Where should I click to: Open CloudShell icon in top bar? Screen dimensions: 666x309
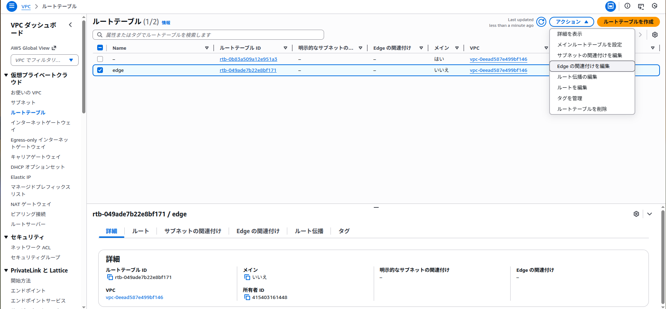[611, 6]
